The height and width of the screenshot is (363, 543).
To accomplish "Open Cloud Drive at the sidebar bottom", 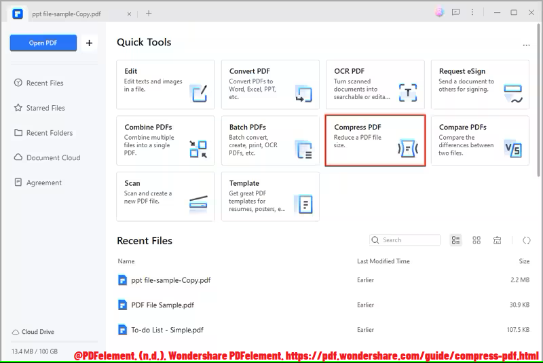I will pyautogui.click(x=33, y=332).
